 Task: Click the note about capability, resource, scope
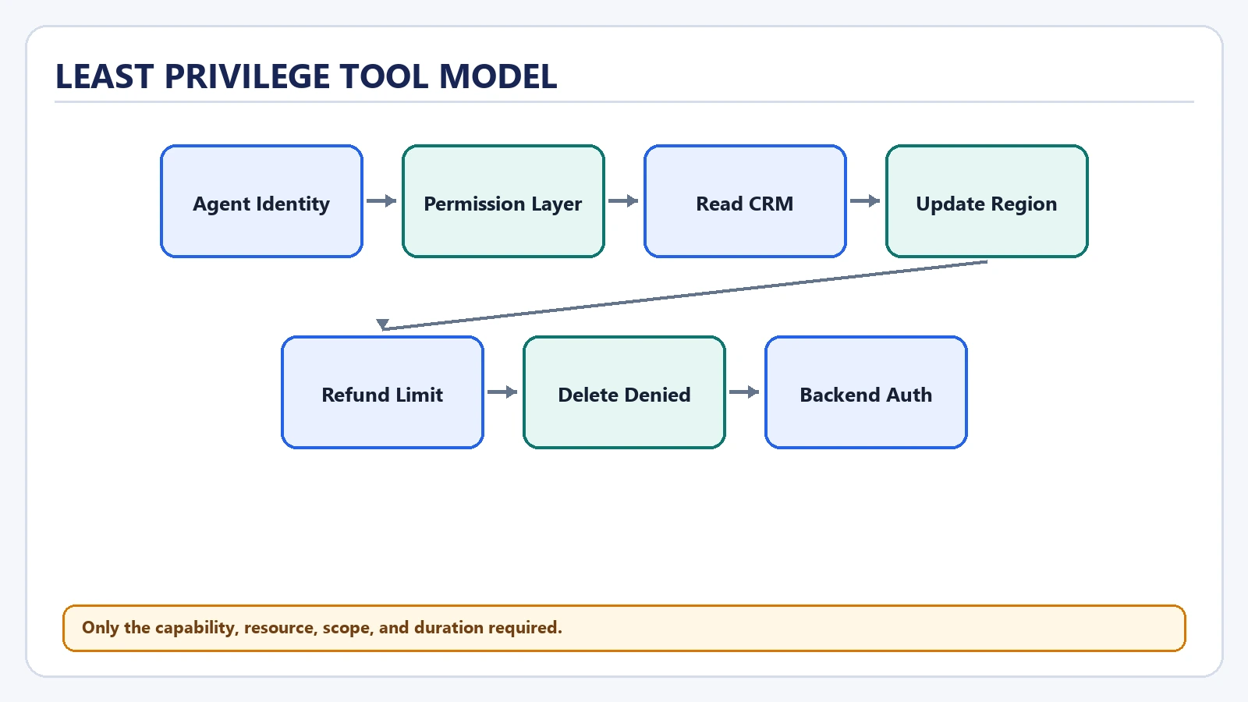pyautogui.click(x=624, y=628)
